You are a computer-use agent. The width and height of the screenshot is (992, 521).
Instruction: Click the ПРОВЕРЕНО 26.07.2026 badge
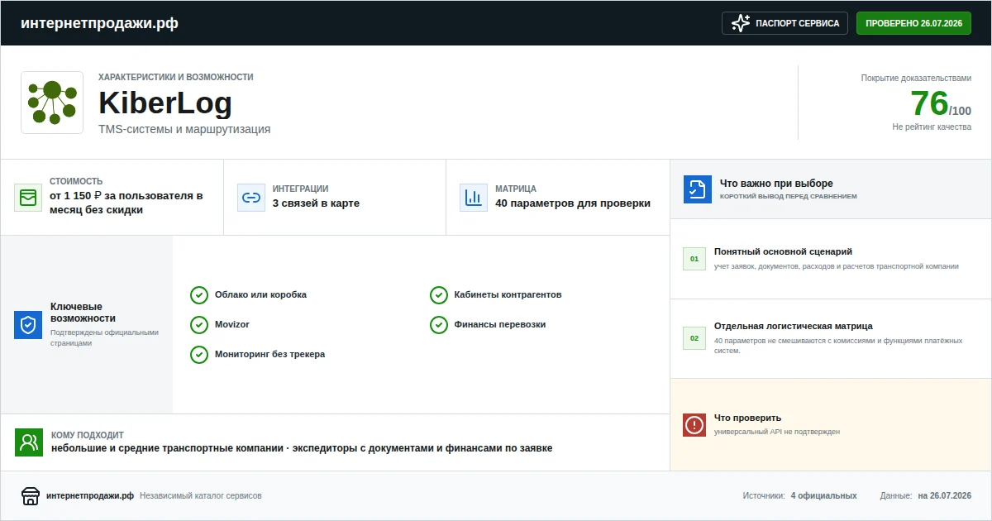tap(913, 23)
